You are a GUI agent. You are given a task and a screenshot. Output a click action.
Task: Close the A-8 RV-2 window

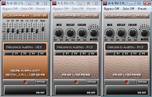pos(147,3)
